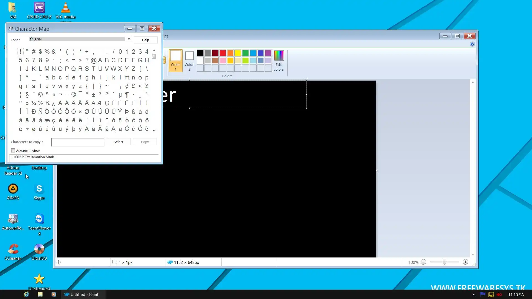The width and height of the screenshot is (532, 299).
Task: Click the zoom out minus icon
Action: point(423,262)
